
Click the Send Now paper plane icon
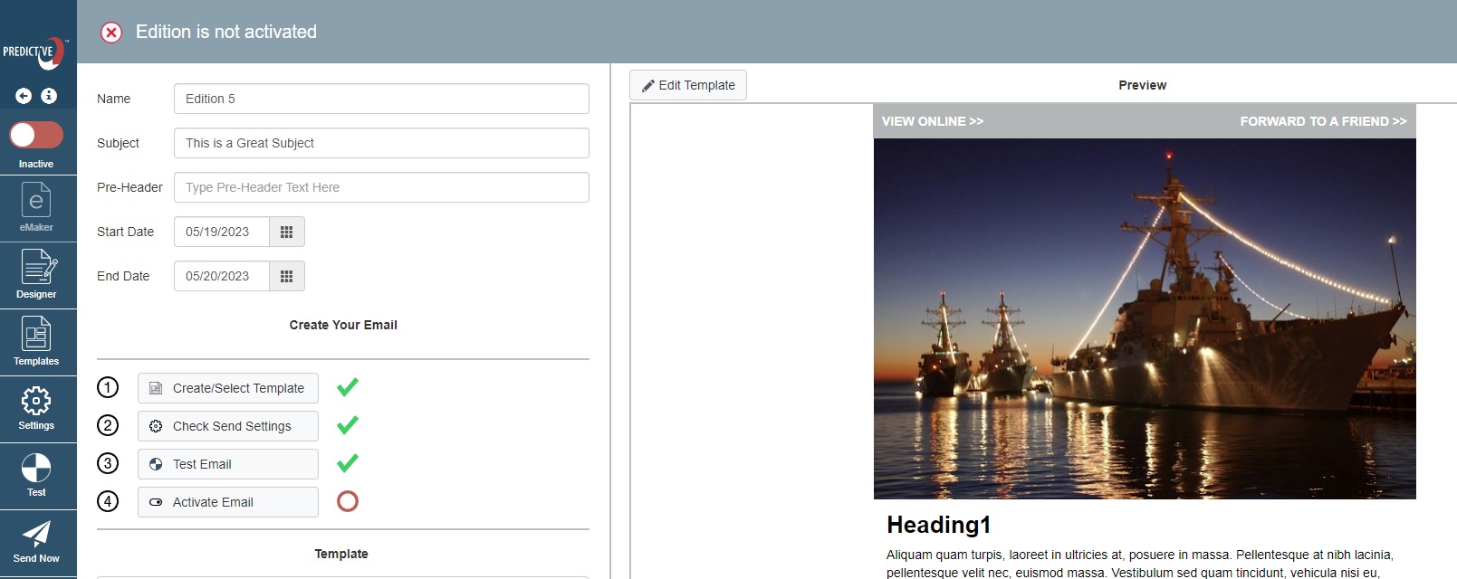pyautogui.click(x=36, y=541)
